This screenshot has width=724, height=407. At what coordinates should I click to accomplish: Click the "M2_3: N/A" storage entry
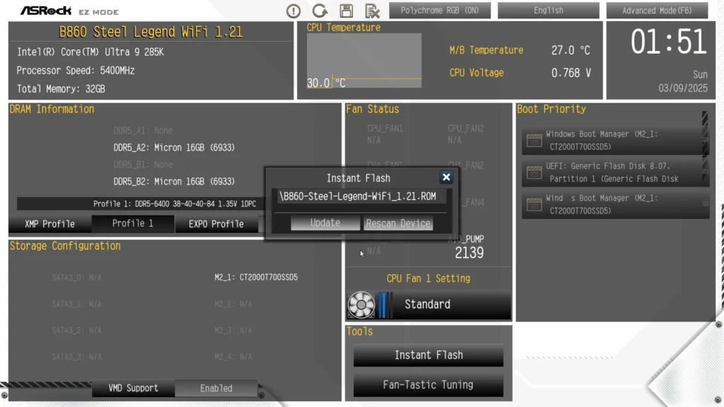[x=233, y=331]
